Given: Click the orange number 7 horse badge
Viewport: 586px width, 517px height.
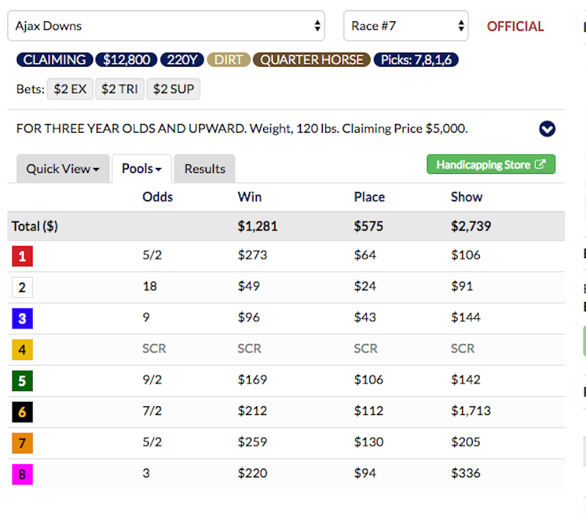Looking at the screenshot, I should click(22, 443).
